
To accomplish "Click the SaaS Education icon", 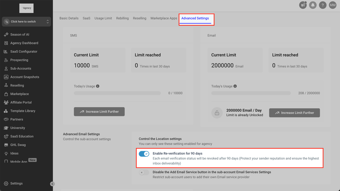I will pos(6,136).
